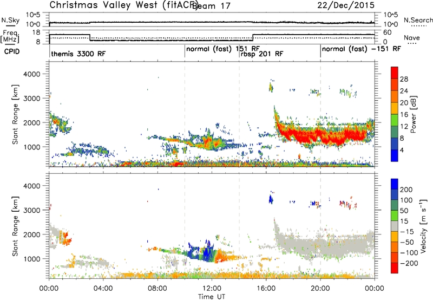Click the 1000 tick on the power panel axis
This screenshot has height=300, width=433.
coord(32,147)
